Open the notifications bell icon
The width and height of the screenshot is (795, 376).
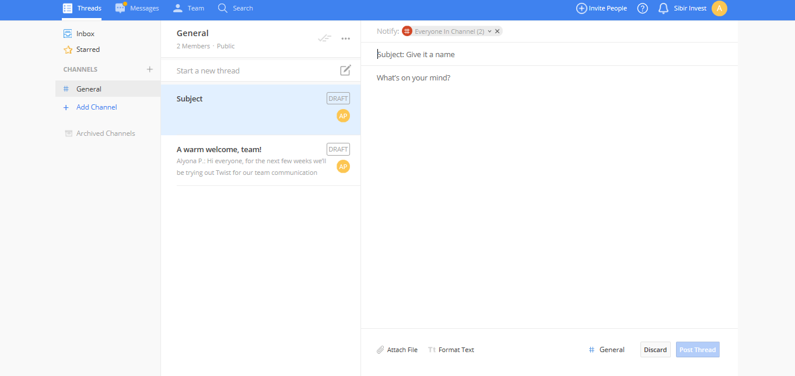tap(663, 8)
